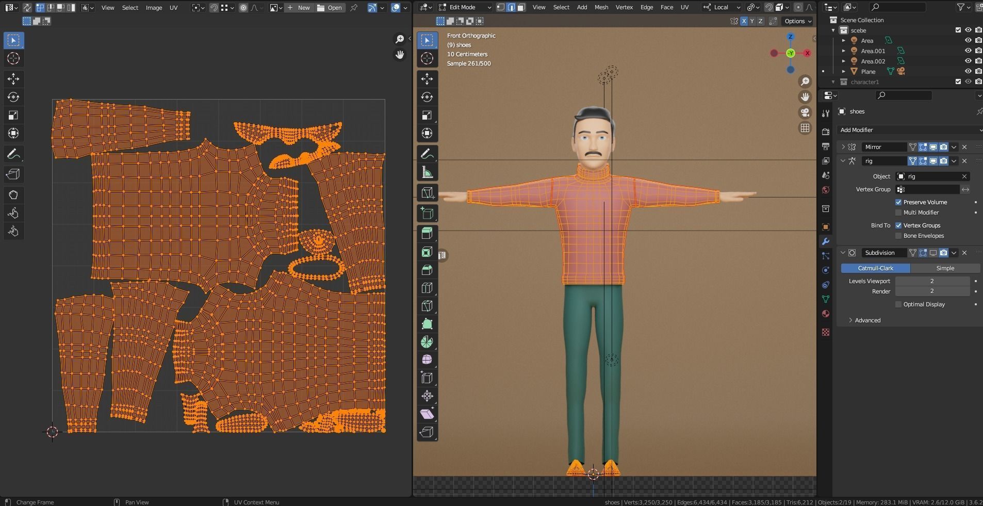Click the New image button
The width and height of the screenshot is (983, 506).
point(298,8)
